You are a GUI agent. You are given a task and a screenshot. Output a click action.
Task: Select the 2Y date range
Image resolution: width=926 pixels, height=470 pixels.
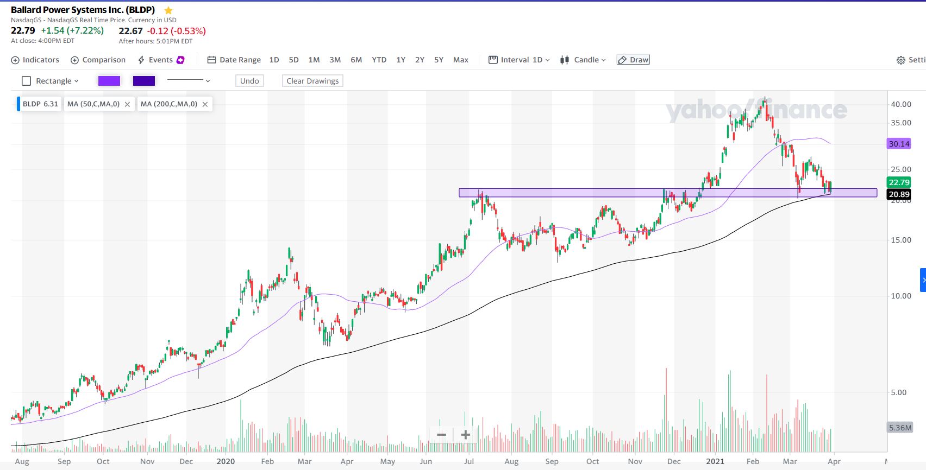tap(420, 60)
